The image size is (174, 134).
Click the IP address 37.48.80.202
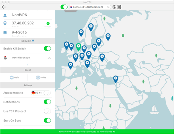pyautogui.click(x=23, y=23)
